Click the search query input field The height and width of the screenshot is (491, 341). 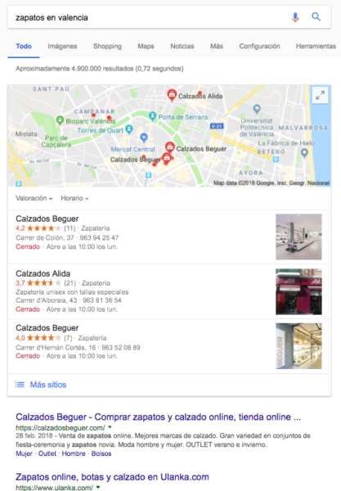coord(150,17)
